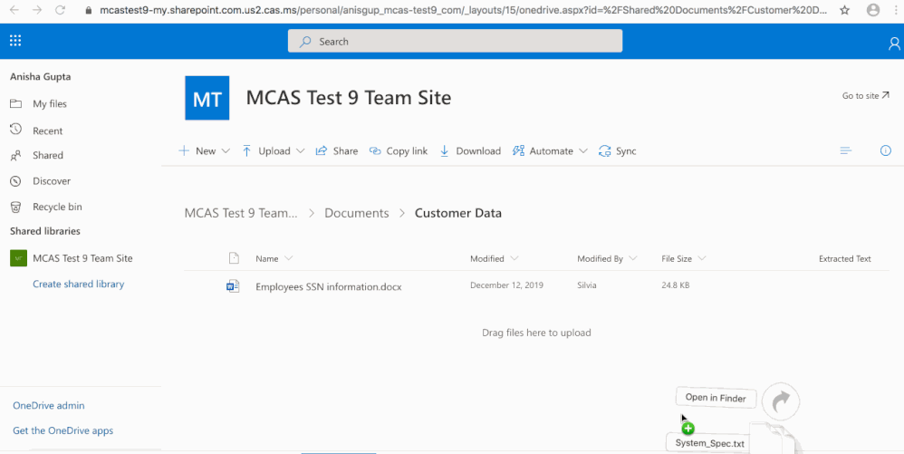Click Copy link in toolbar
Viewport: 904px width, 454px height.
[399, 151]
